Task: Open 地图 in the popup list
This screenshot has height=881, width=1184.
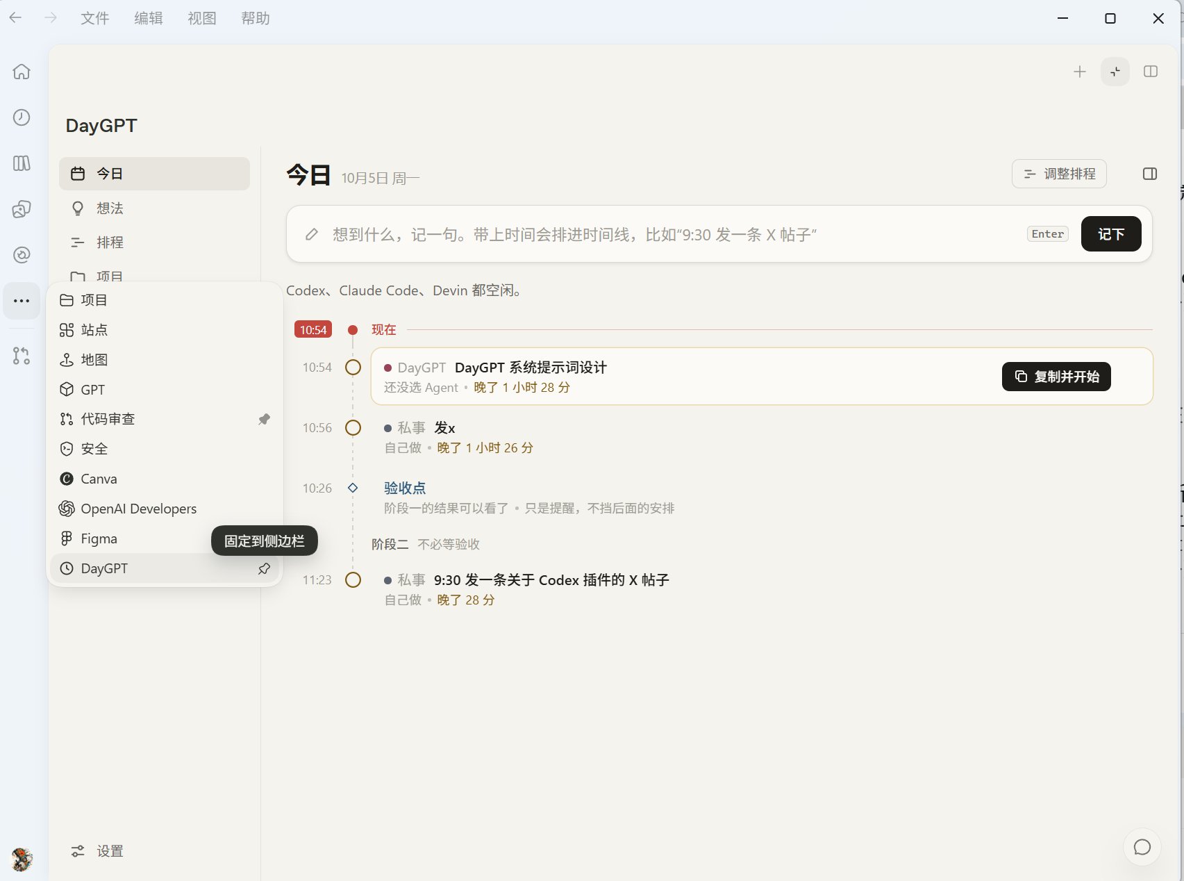Action: pyautogui.click(x=165, y=360)
